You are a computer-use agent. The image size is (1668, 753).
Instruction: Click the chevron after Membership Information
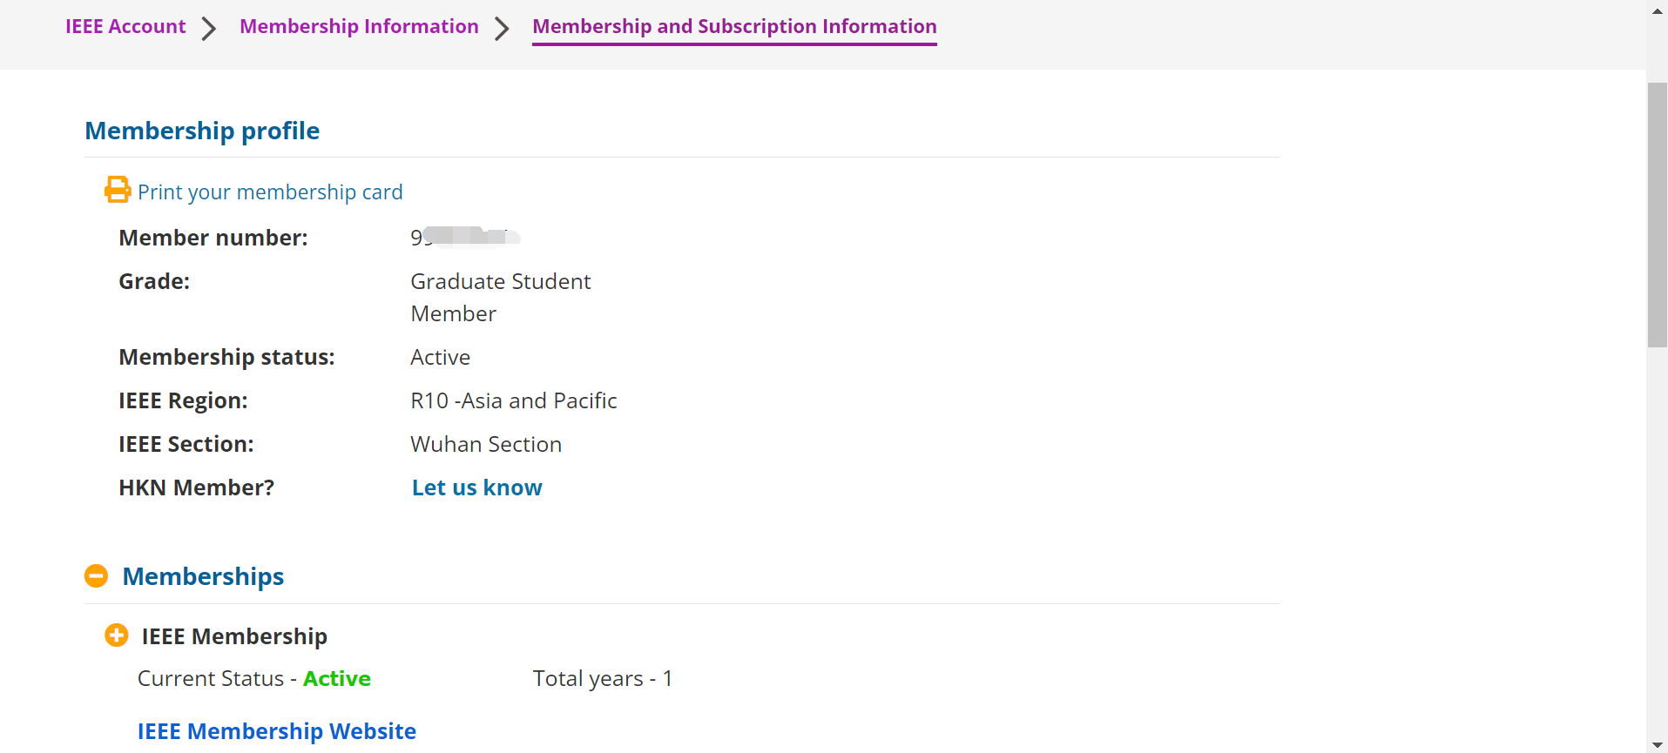(502, 29)
